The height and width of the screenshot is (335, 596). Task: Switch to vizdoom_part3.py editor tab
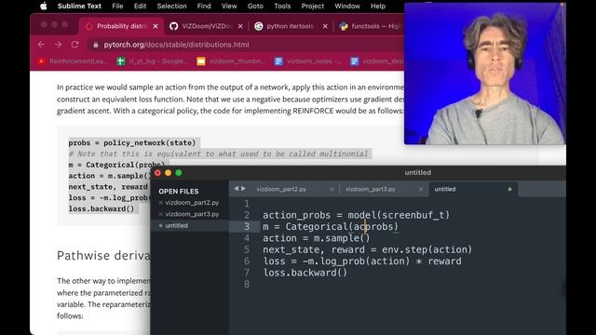tap(371, 189)
